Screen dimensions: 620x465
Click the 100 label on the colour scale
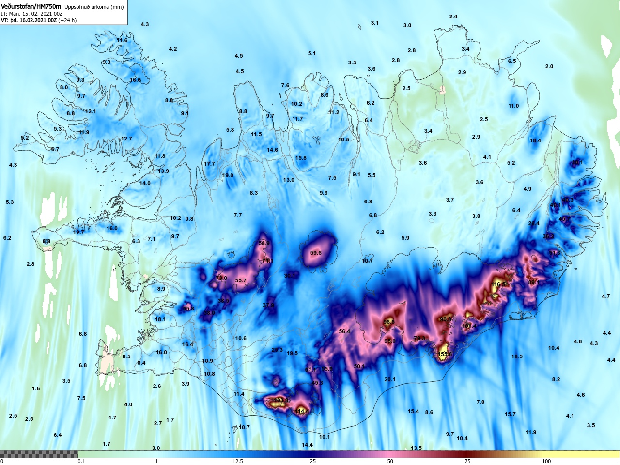(546, 461)
